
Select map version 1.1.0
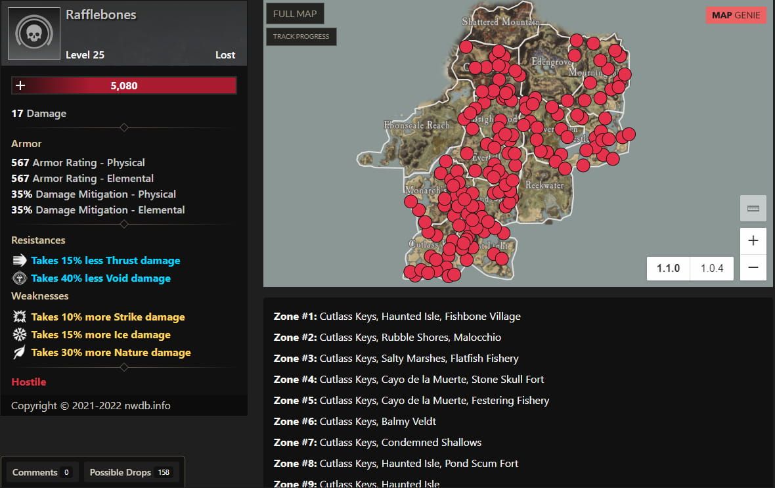(668, 268)
